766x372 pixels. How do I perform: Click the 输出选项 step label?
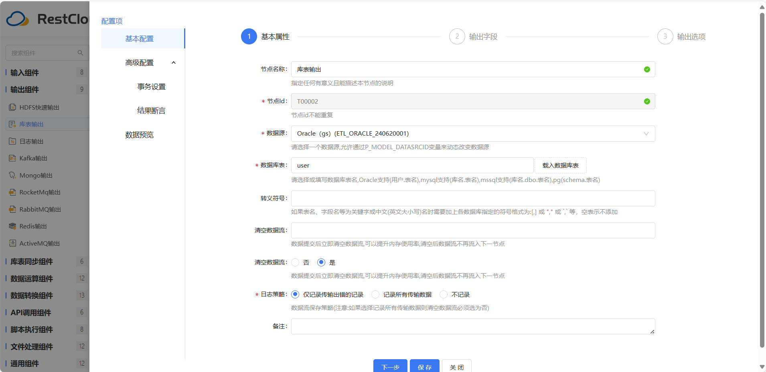pos(691,37)
